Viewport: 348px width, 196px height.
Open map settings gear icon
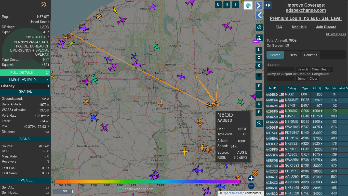259,27
